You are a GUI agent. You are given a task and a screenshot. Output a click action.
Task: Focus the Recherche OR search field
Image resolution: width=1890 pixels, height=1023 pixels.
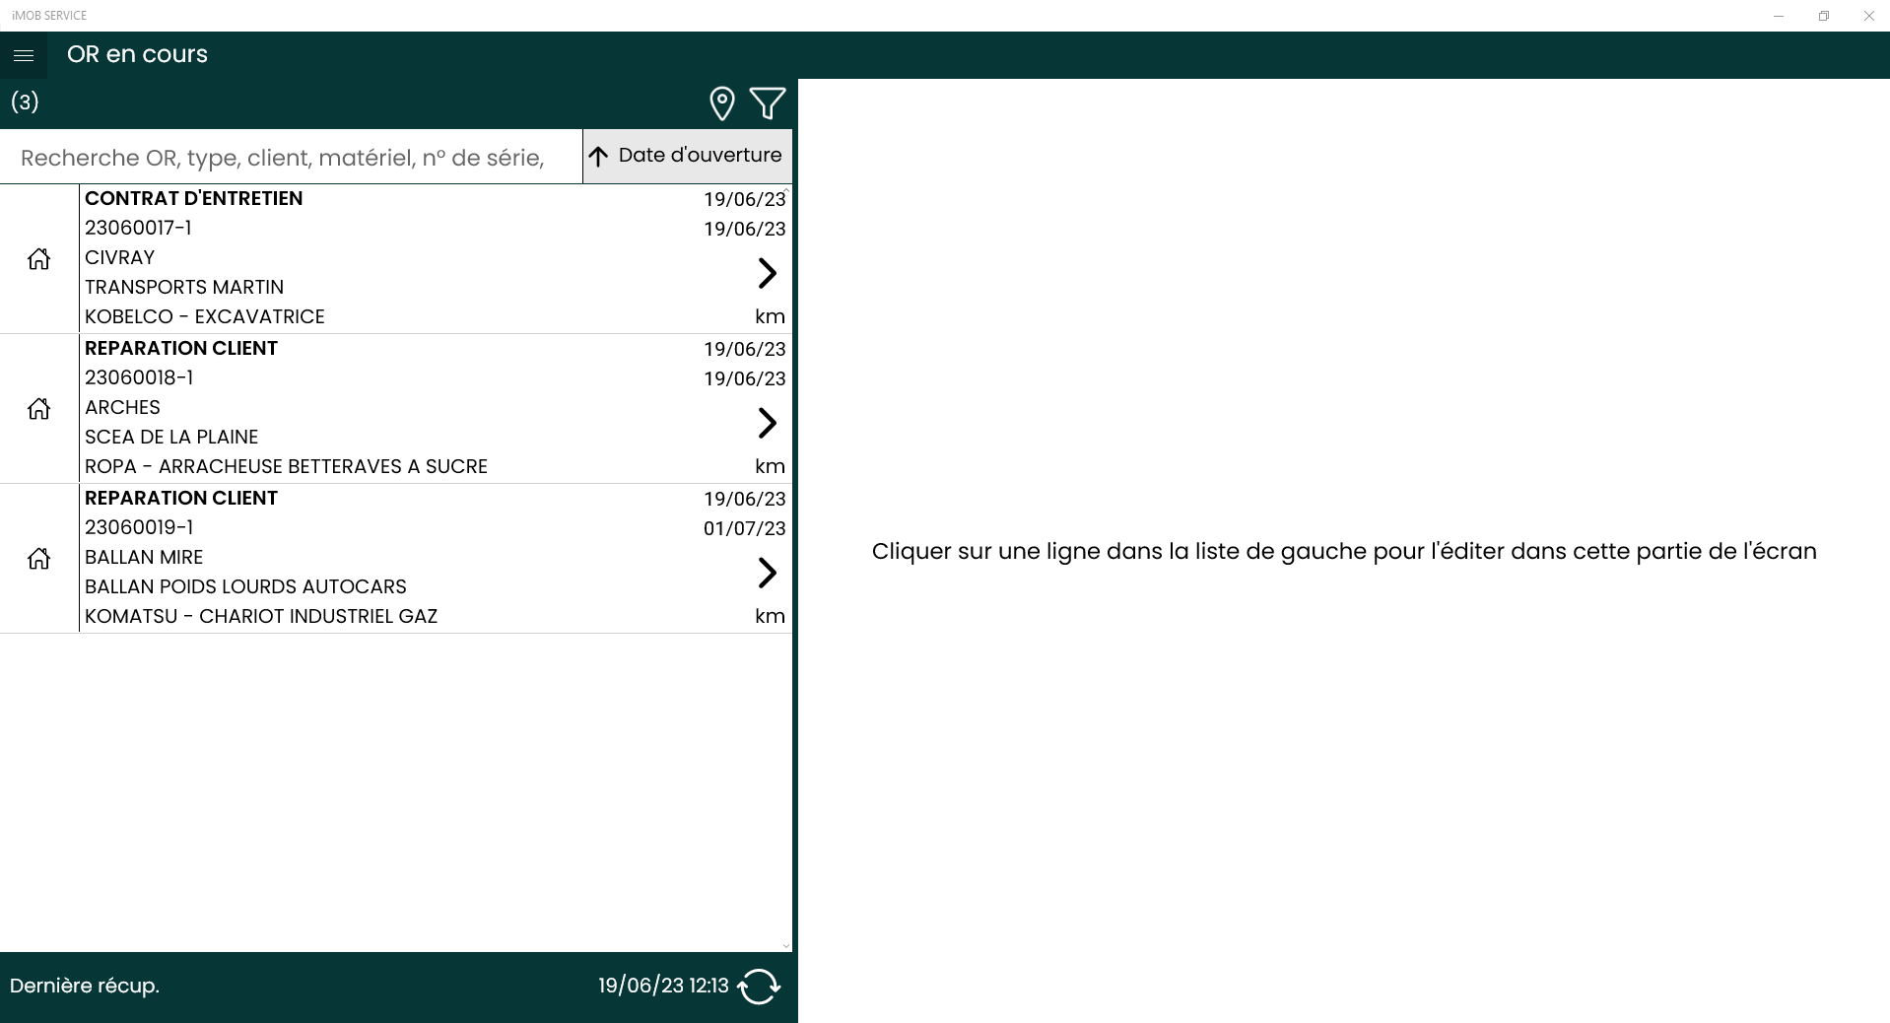[291, 158]
